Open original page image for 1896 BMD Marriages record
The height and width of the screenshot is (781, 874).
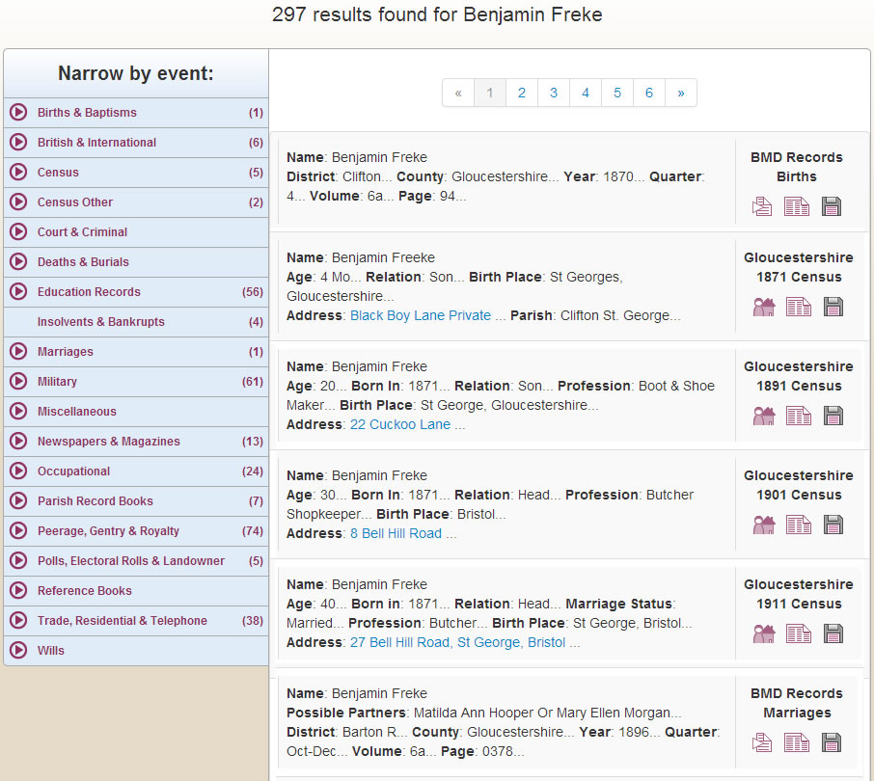[797, 742]
